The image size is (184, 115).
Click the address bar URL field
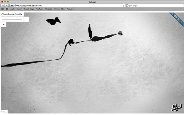[70, 6]
